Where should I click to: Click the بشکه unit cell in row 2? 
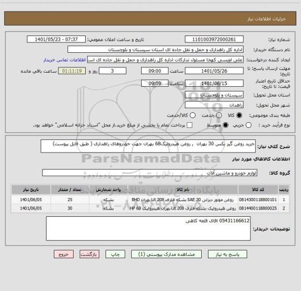click(108, 208)
